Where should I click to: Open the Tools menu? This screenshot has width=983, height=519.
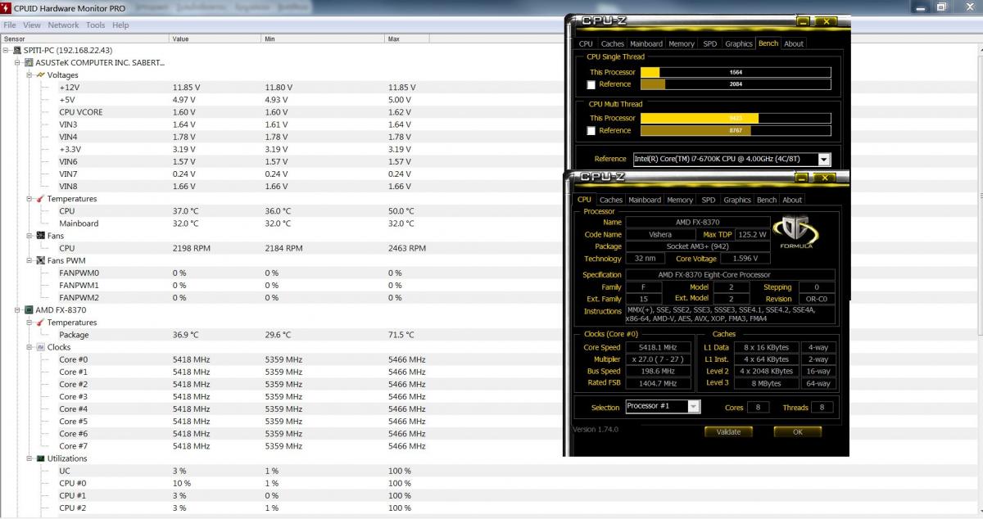(95, 25)
